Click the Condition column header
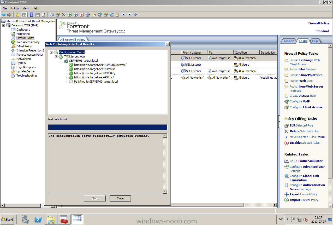Screen dimensions: 333x225 pos(246,53)
